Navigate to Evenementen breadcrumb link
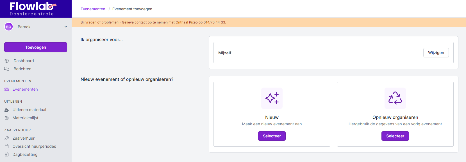 (x=93, y=9)
